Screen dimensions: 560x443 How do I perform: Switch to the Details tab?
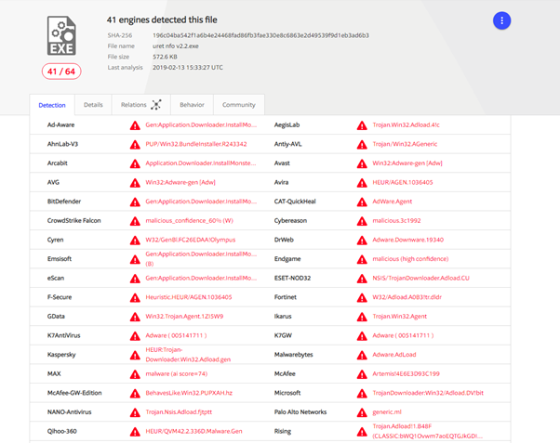pyautogui.click(x=93, y=105)
